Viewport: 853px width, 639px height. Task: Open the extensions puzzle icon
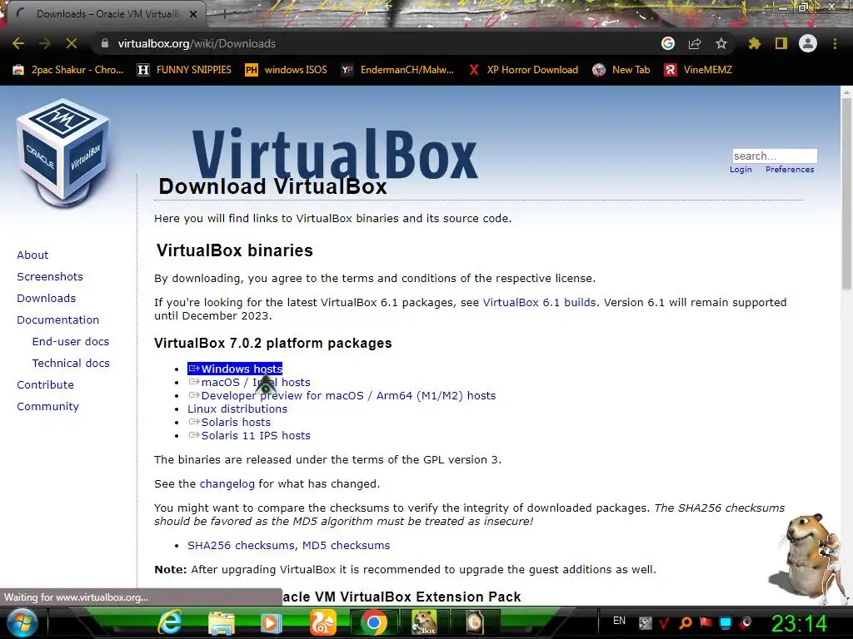(x=755, y=43)
